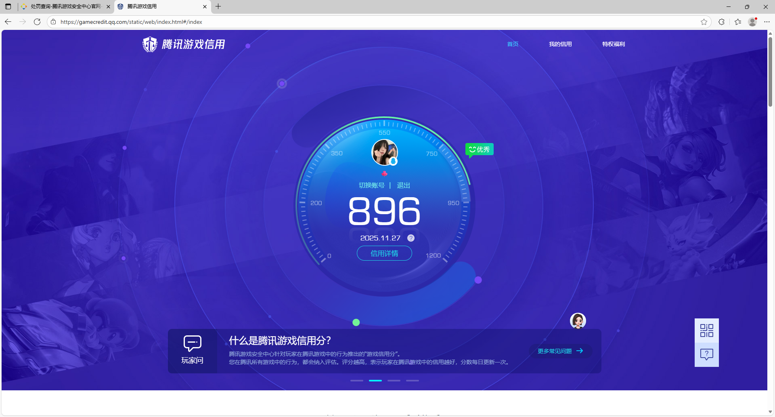Click the 信用详情 button

tap(384, 253)
